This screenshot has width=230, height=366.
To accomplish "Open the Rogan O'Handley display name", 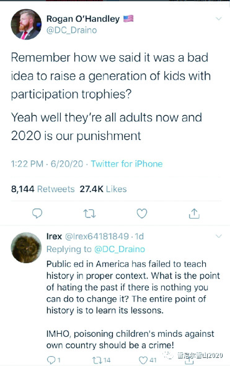I will pos(83,19).
